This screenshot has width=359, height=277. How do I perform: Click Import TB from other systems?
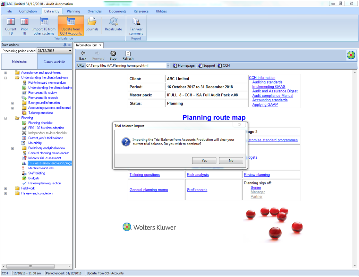point(44,26)
